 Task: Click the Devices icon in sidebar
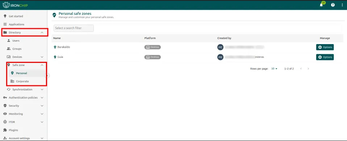[9, 57]
